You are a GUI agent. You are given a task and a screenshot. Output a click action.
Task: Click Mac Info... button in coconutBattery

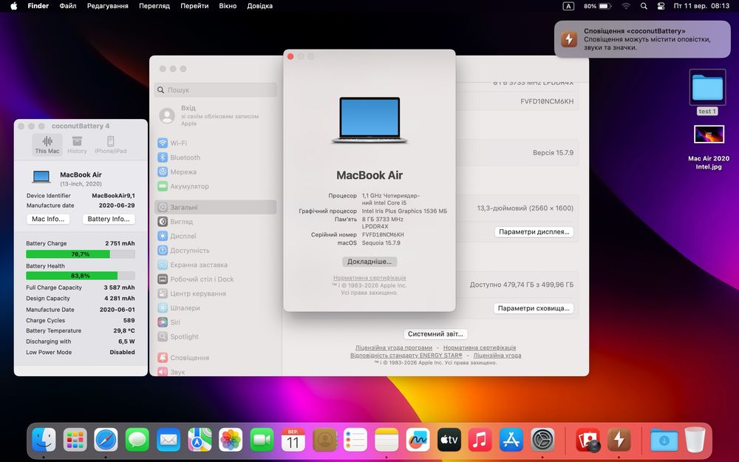coord(48,219)
